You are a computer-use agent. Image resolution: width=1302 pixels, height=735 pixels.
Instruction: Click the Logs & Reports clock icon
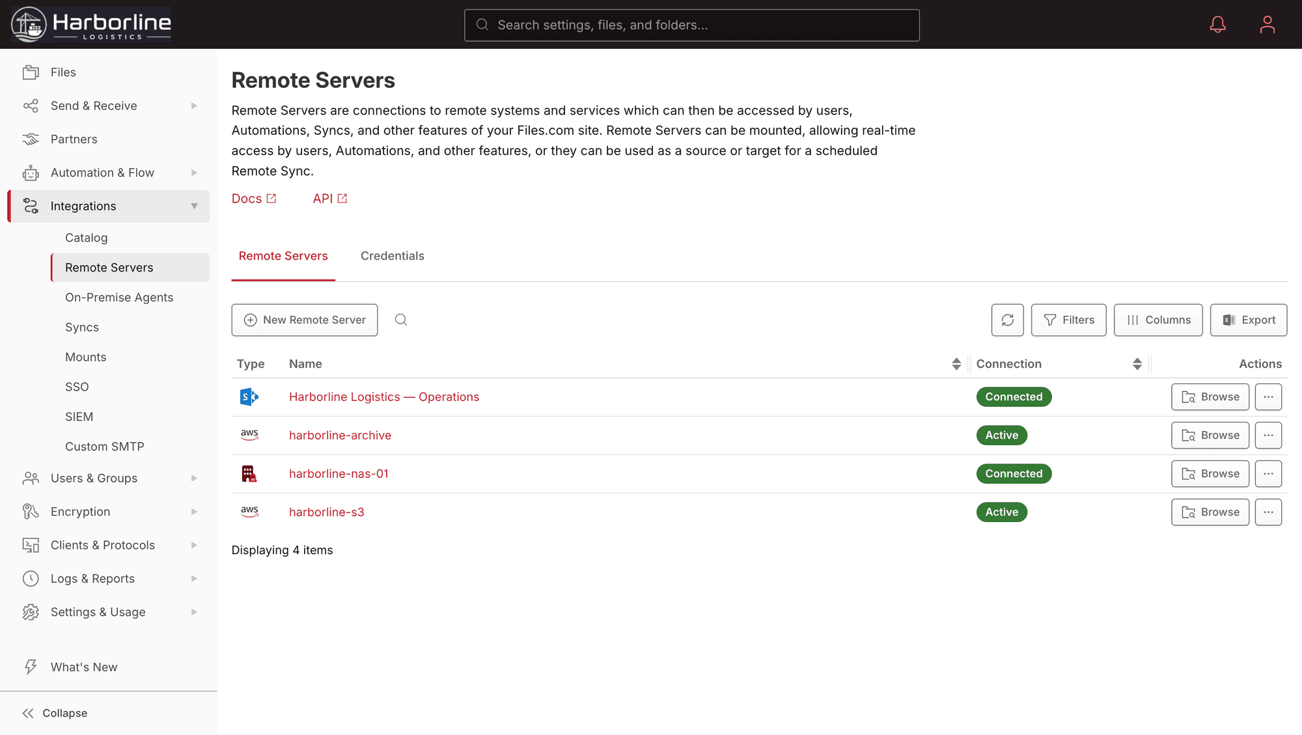(31, 579)
